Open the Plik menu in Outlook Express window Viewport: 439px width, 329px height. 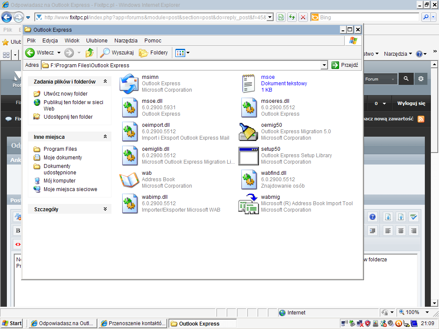[31, 41]
